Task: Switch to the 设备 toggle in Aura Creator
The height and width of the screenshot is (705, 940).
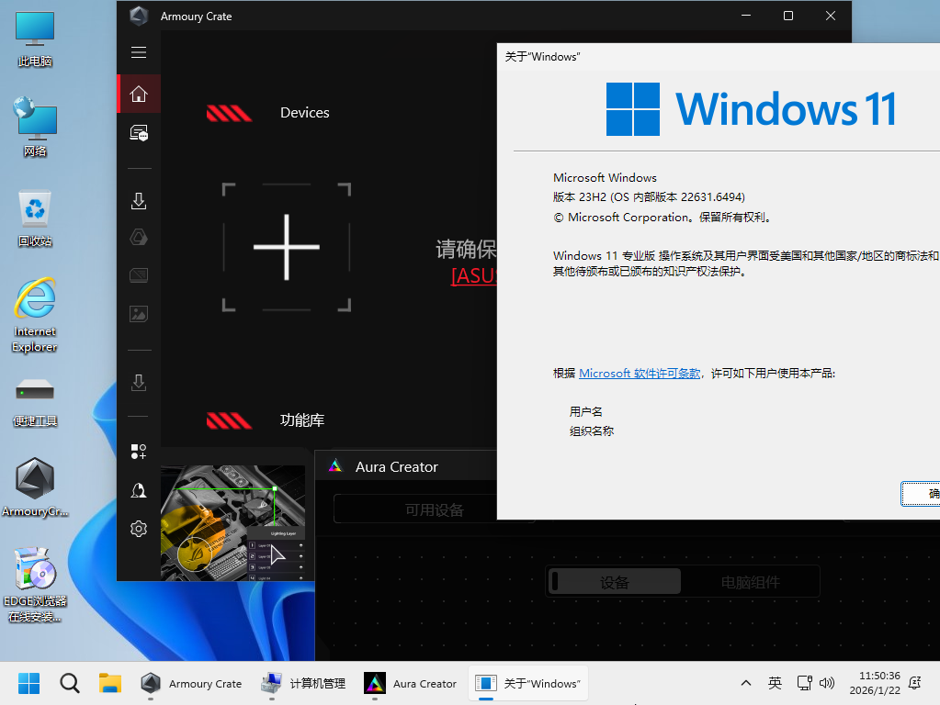Action: click(615, 582)
